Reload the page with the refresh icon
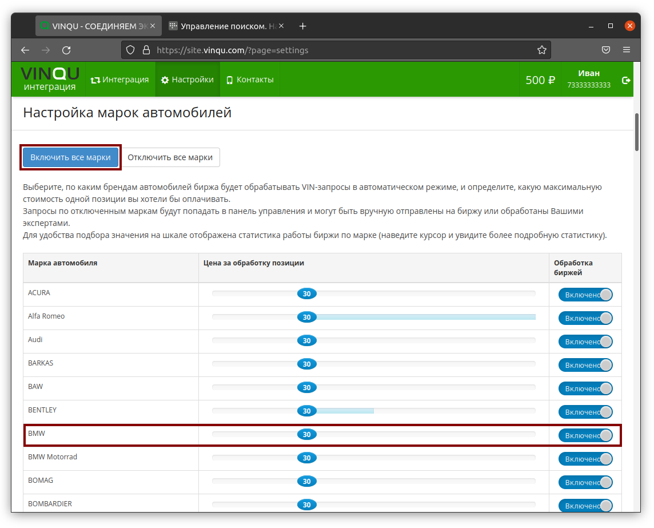 pos(66,50)
